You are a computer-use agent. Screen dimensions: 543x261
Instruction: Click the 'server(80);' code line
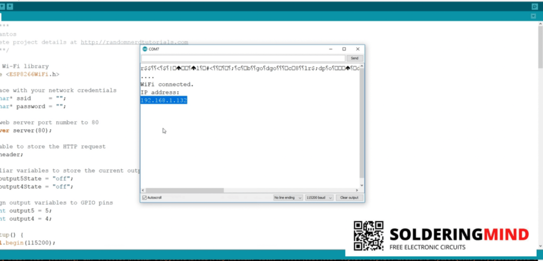tap(32, 131)
